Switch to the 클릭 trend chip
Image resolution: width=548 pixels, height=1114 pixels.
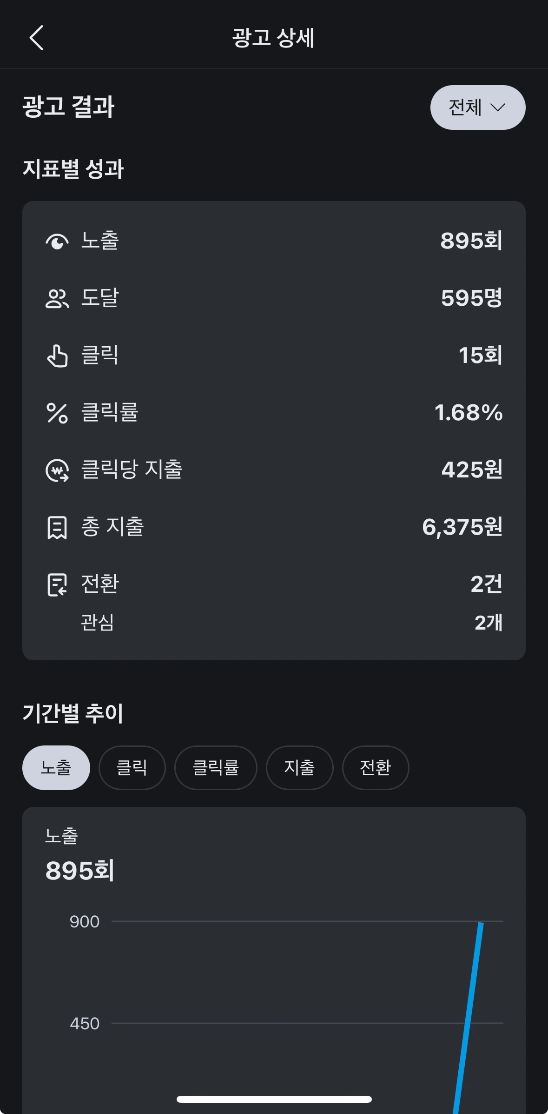(132, 768)
